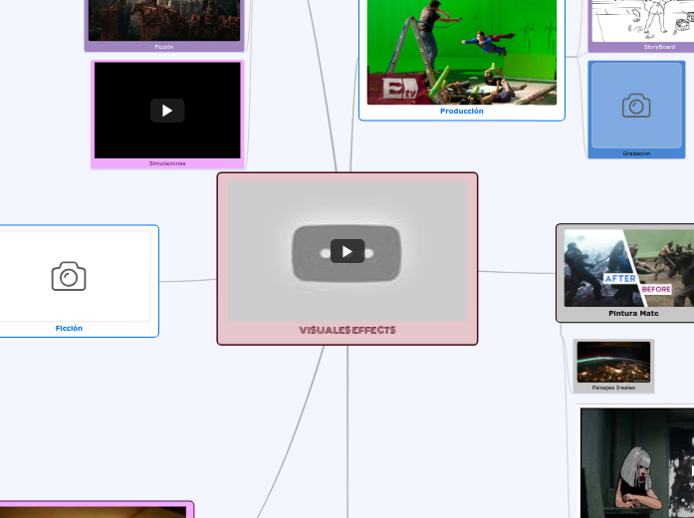Select the purple Ficción node label
The image size is (694, 518).
164,47
